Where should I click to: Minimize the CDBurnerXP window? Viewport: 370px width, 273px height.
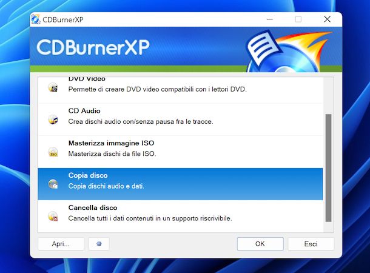(x=270, y=19)
